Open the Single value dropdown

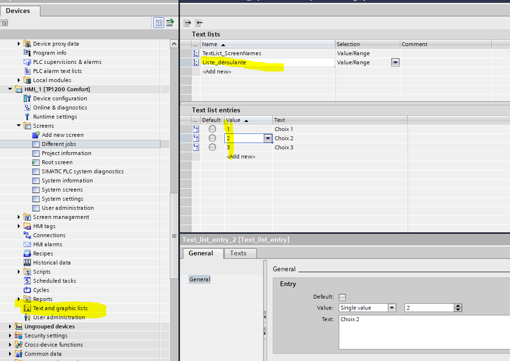tap(392, 308)
